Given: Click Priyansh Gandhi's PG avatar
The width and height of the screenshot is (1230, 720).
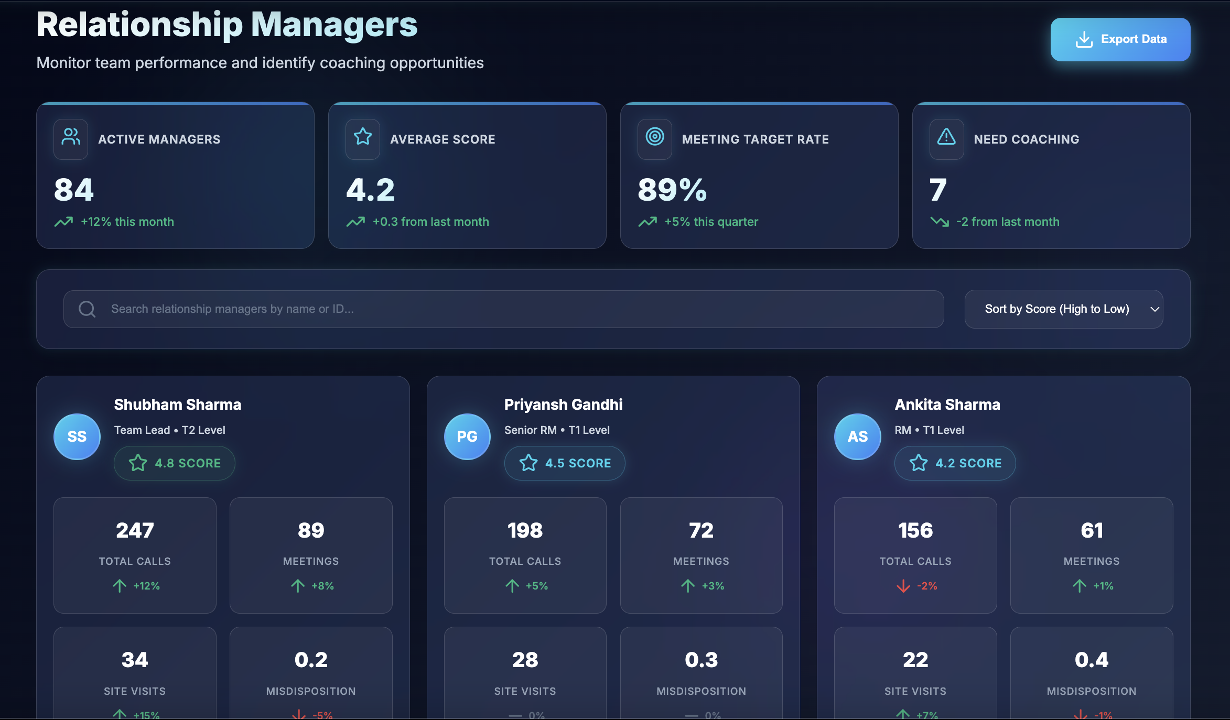Looking at the screenshot, I should click(x=467, y=437).
